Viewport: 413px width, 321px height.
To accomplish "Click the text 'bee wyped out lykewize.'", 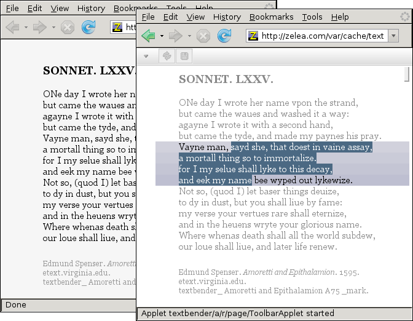I will pyautogui.click(x=304, y=180).
